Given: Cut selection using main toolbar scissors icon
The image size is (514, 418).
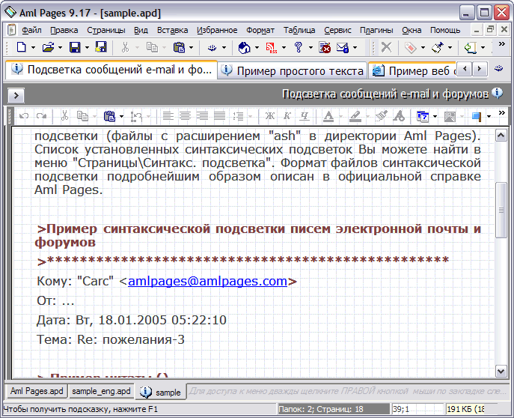Looking at the screenshot, I should click(x=125, y=47).
